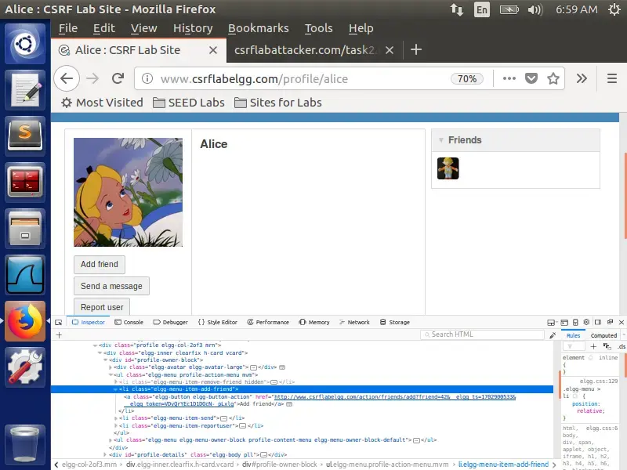Open the SEED Labs bookmark folder
The image size is (627, 470).
189,103
